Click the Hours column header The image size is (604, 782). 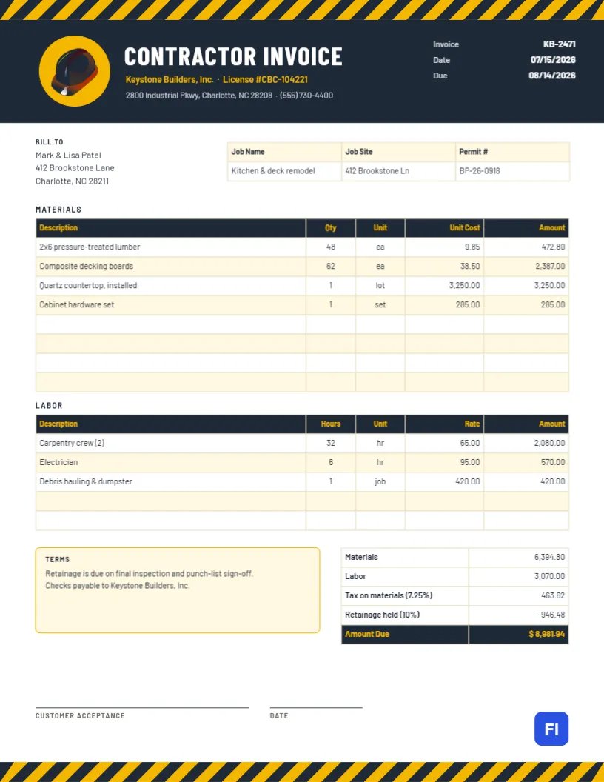(331, 424)
